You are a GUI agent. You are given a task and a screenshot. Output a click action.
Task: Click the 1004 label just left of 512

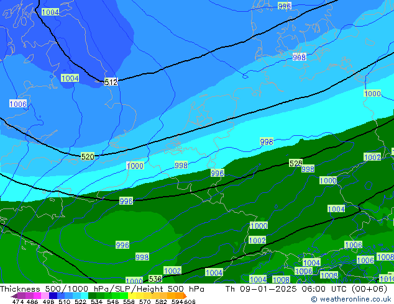pyautogui.click(x=70, y=78)
